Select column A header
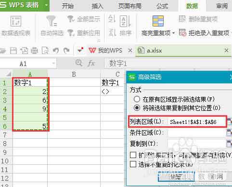The height and width of the screenshot is (187, 232). pos(30,74)
